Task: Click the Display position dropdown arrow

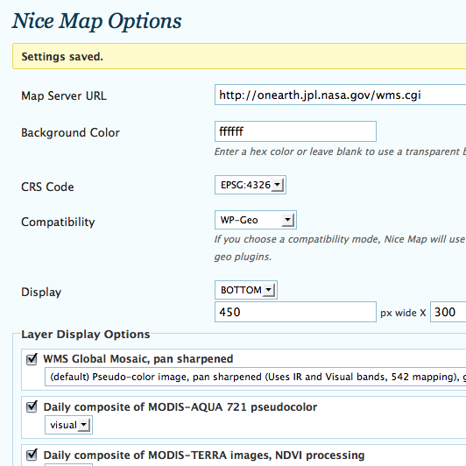Action: click(269, 290)
